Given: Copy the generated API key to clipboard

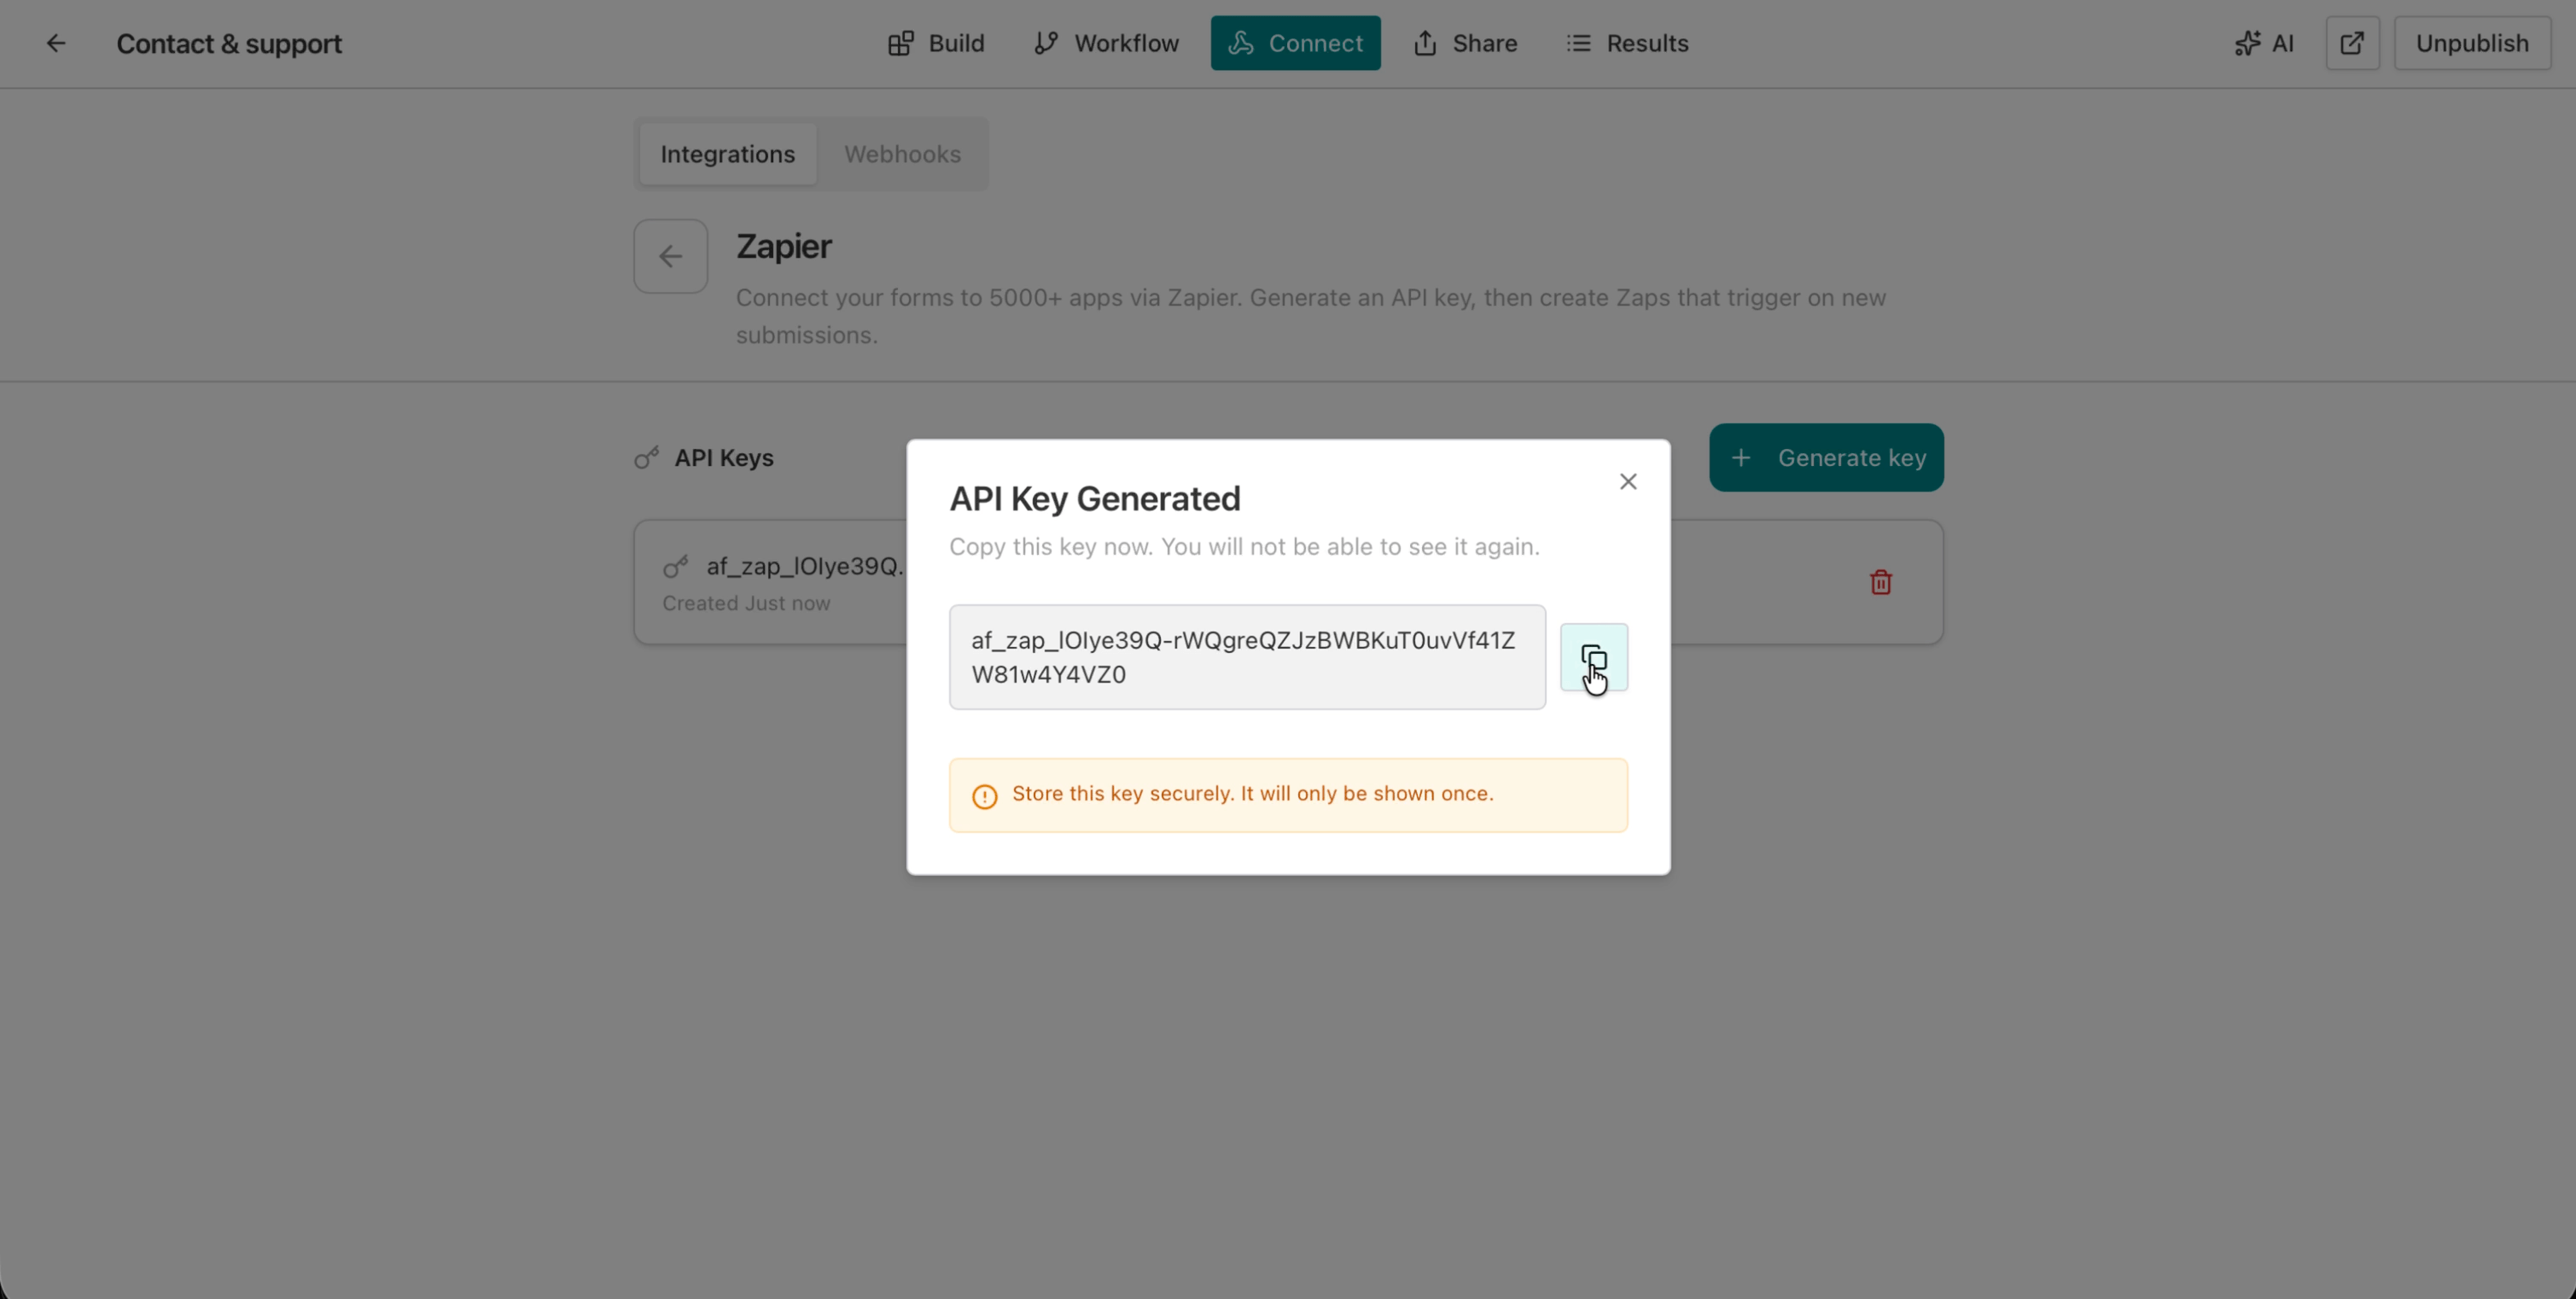Looking at the screenshot, I should [x=1594, y=658].
